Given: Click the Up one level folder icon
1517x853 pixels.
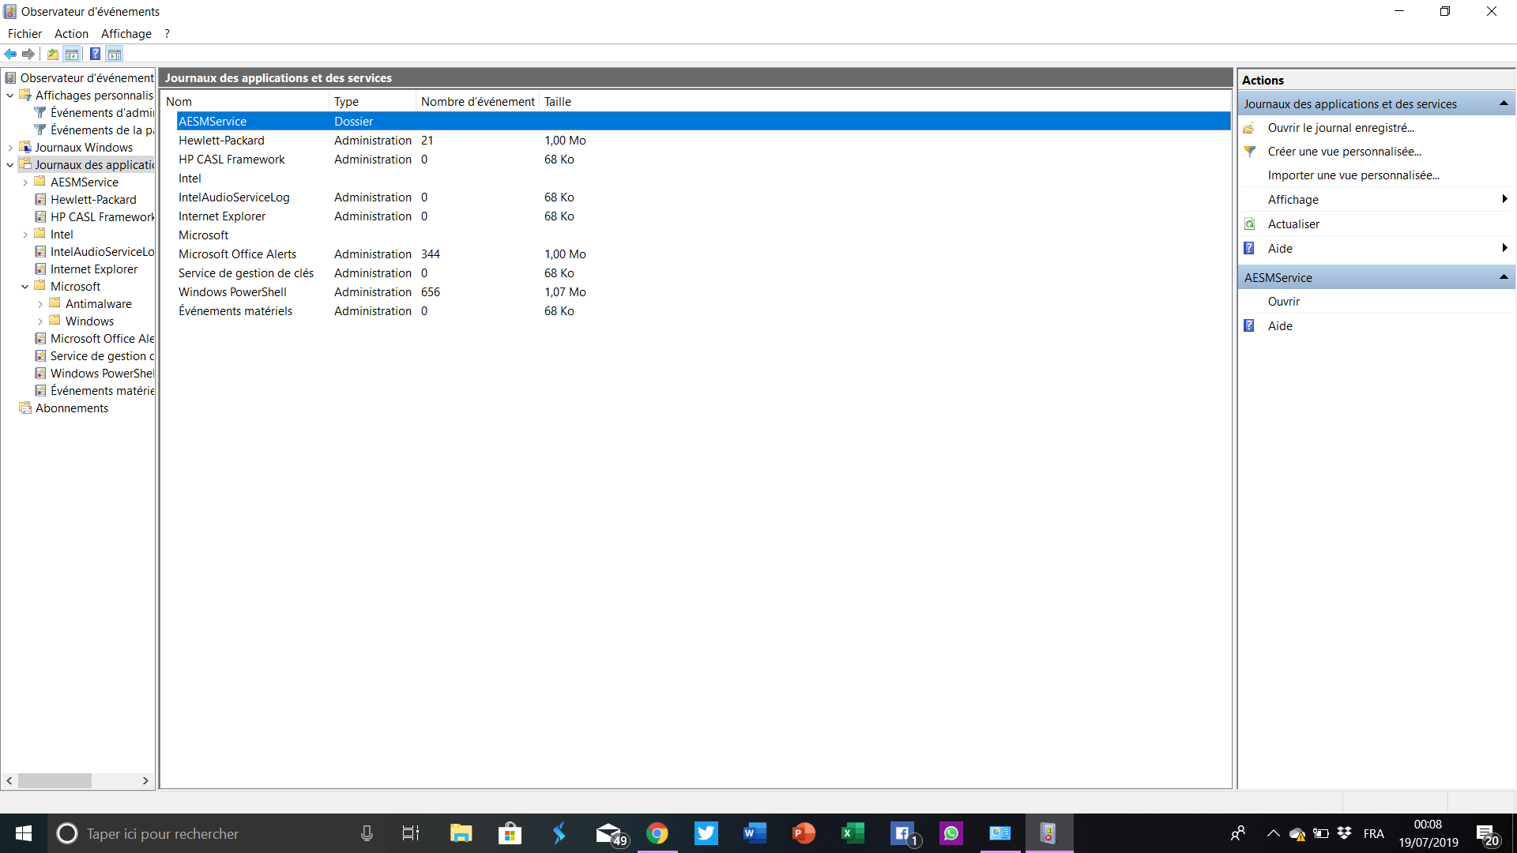Looking at the screenshot, I should coord(52,54).
